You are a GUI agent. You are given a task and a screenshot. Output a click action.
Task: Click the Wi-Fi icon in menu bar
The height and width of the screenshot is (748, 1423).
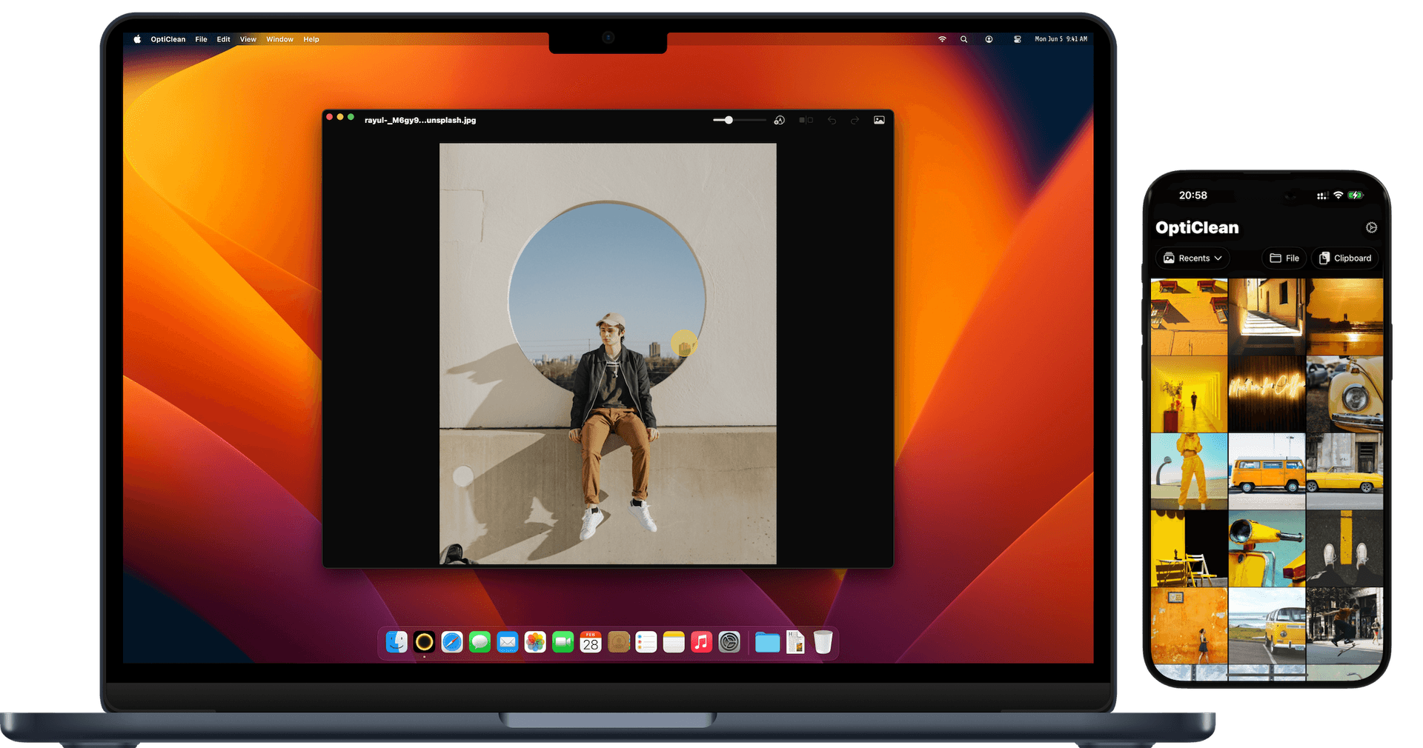pyautogui.click(x=942, y=39)
